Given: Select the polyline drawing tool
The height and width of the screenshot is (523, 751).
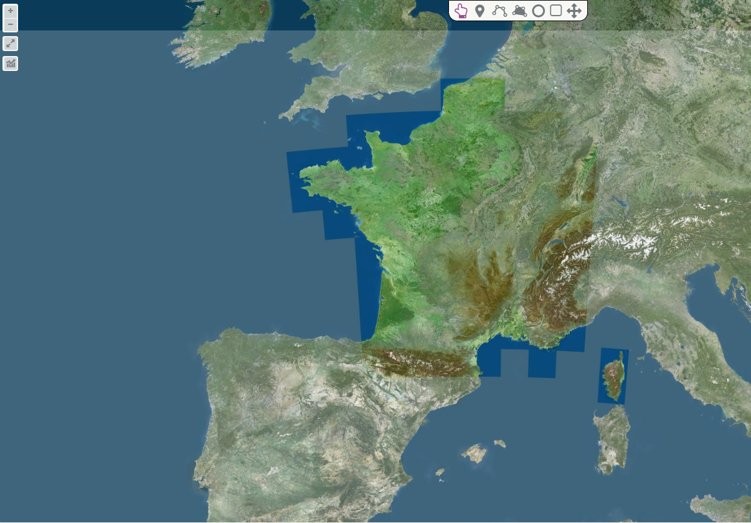Looking at the screenshot, I should [x=499, y=11].
